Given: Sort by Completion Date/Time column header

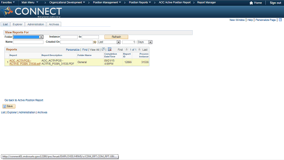Looking at the screenshot, I should pyautogui.click(x=110, y=55).
